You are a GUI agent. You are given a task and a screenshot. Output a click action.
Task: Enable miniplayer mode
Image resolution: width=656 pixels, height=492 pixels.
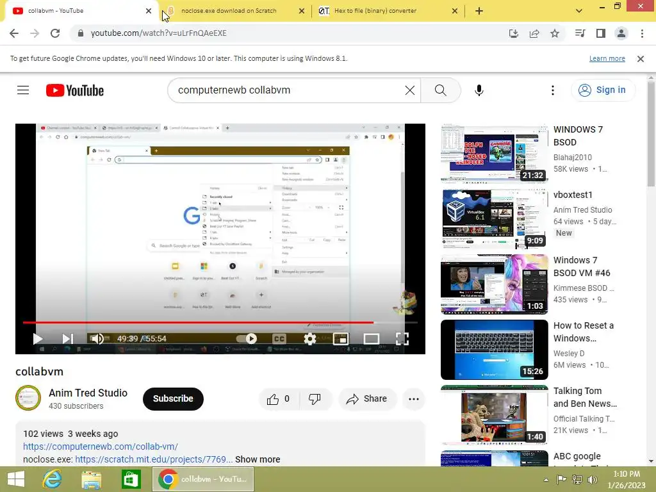click(x=341, y=338)
